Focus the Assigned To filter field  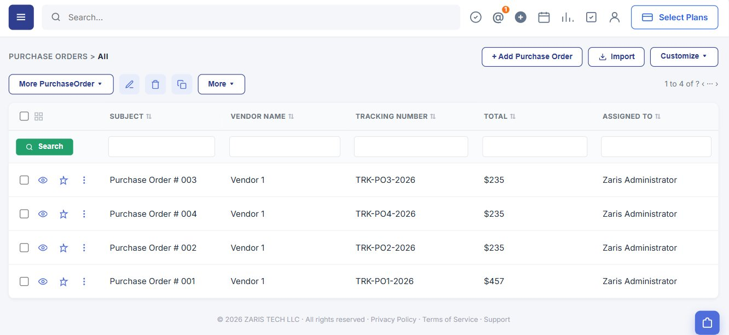[x=656, y=147]
